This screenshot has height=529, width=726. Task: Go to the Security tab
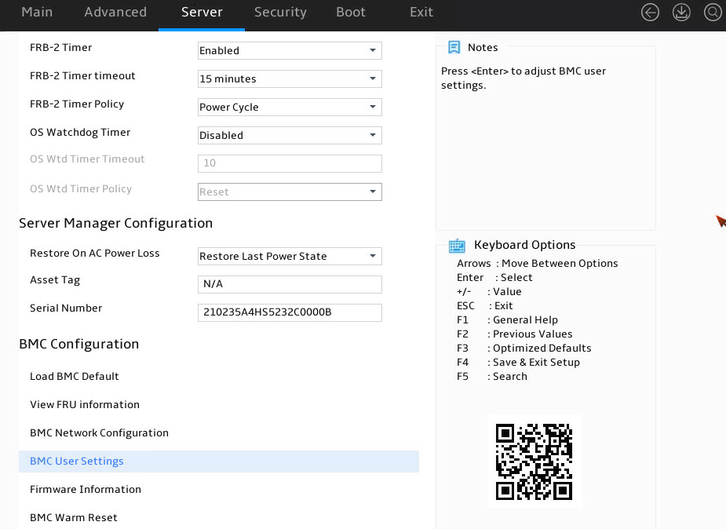click(280, 12)
